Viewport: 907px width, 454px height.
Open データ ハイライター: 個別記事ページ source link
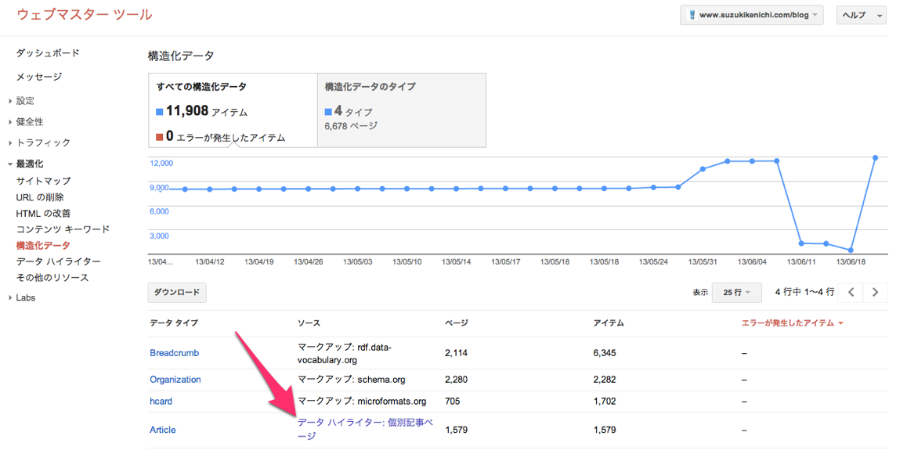click(365, 429)
